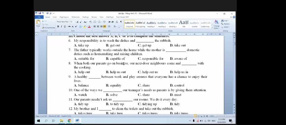Apply Heading 1 style

[x=151, y=24]
